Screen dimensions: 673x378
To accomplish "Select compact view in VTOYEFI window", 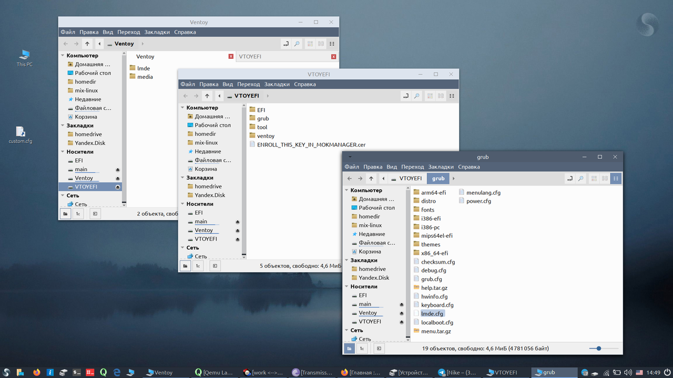I will click(452, 96).
